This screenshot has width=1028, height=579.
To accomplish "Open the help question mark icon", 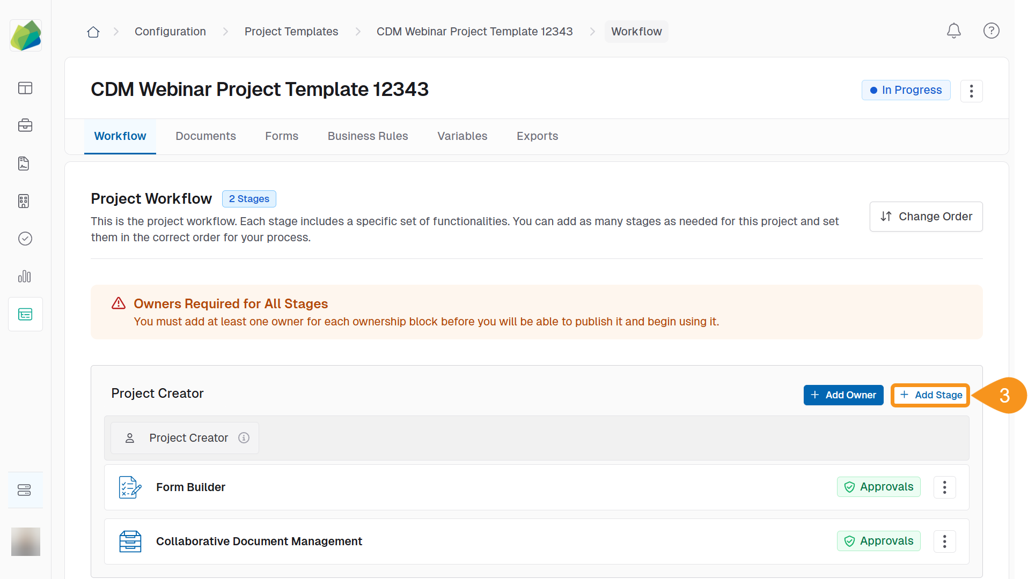I will tap(991, 31).
